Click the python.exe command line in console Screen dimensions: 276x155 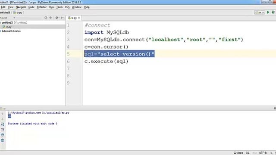[38, 113]
